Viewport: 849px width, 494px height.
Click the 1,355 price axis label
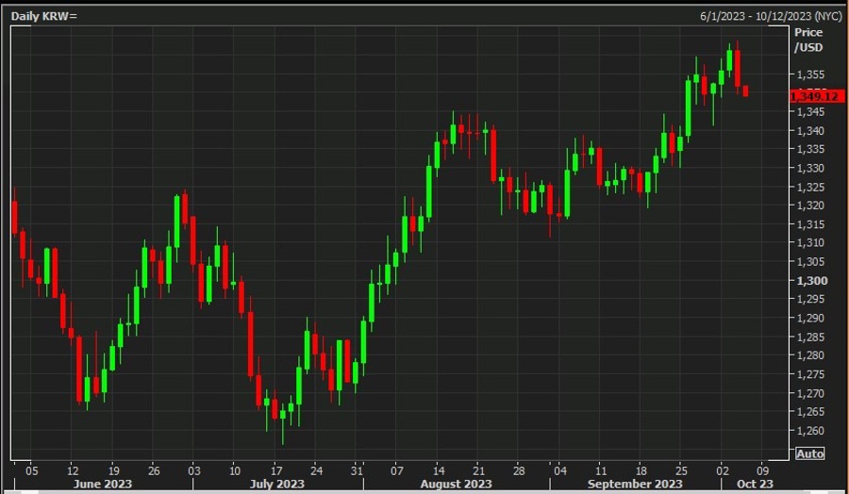[x=810, y=74]
